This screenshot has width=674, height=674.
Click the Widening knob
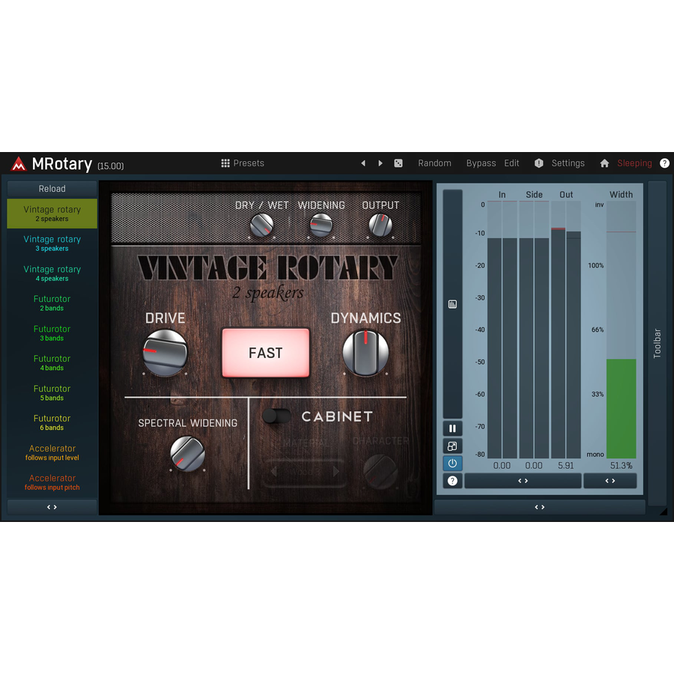point(321,225)
